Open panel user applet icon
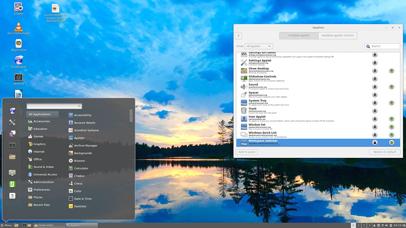 [374, 226]
